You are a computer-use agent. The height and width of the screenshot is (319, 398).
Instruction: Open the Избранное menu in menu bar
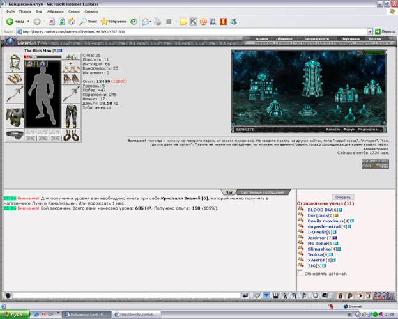click(55, 12)
